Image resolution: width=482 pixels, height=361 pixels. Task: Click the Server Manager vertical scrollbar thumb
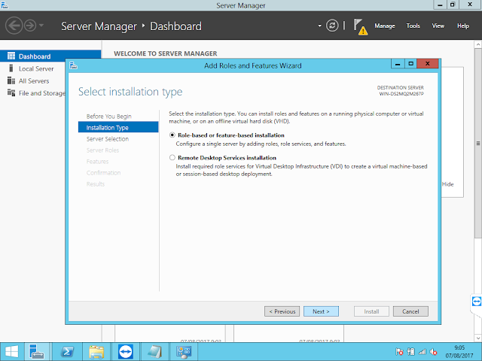pyautogui.click(x=477, y=143)
